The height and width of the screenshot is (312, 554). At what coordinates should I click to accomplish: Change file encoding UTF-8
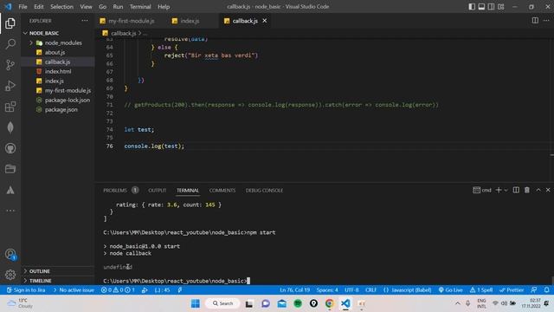click(351, 289)
